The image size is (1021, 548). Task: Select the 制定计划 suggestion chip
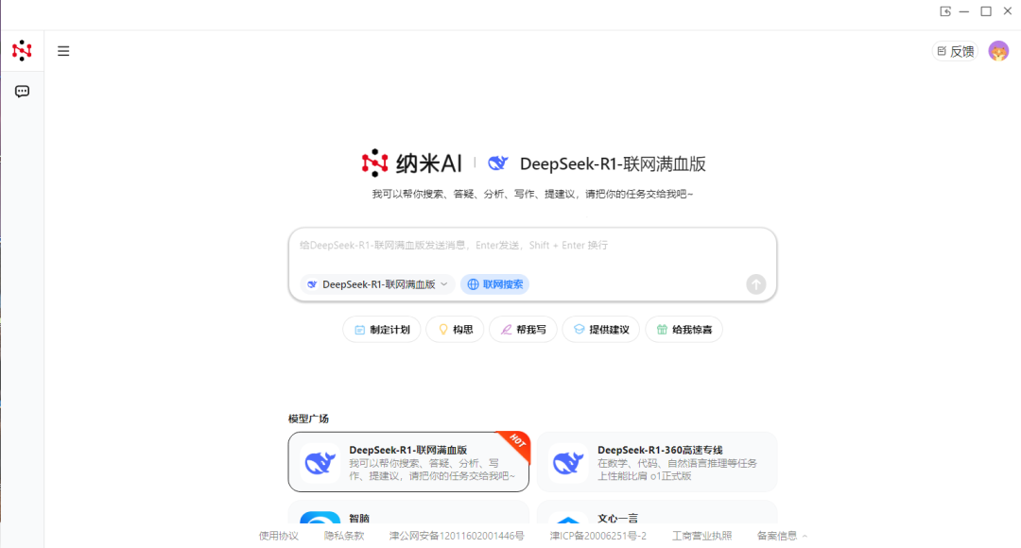(x=382, y=330)
